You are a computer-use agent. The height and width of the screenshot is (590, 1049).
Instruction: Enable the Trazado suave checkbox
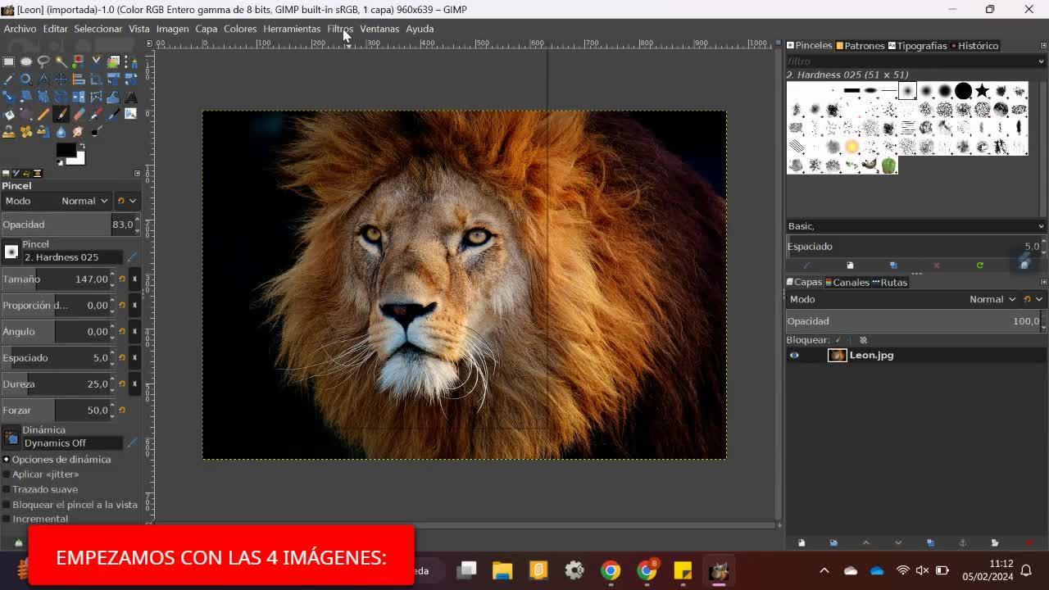click(7, 489)
